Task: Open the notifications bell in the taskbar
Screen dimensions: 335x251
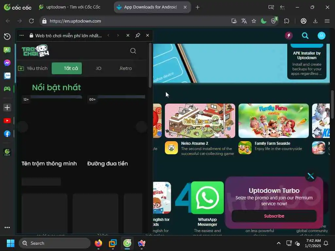Action: [x=326, y=243]
